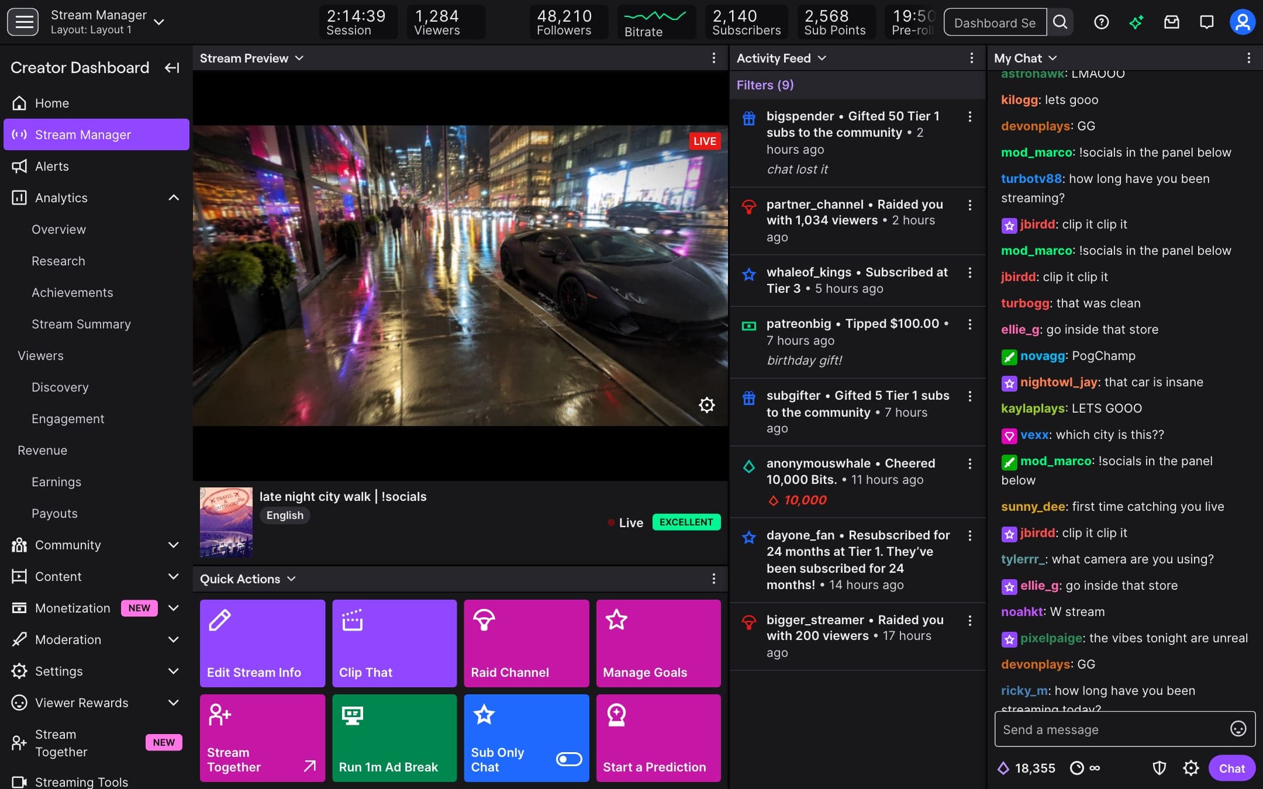Expand the Content sidebar section

click(174, 576)
